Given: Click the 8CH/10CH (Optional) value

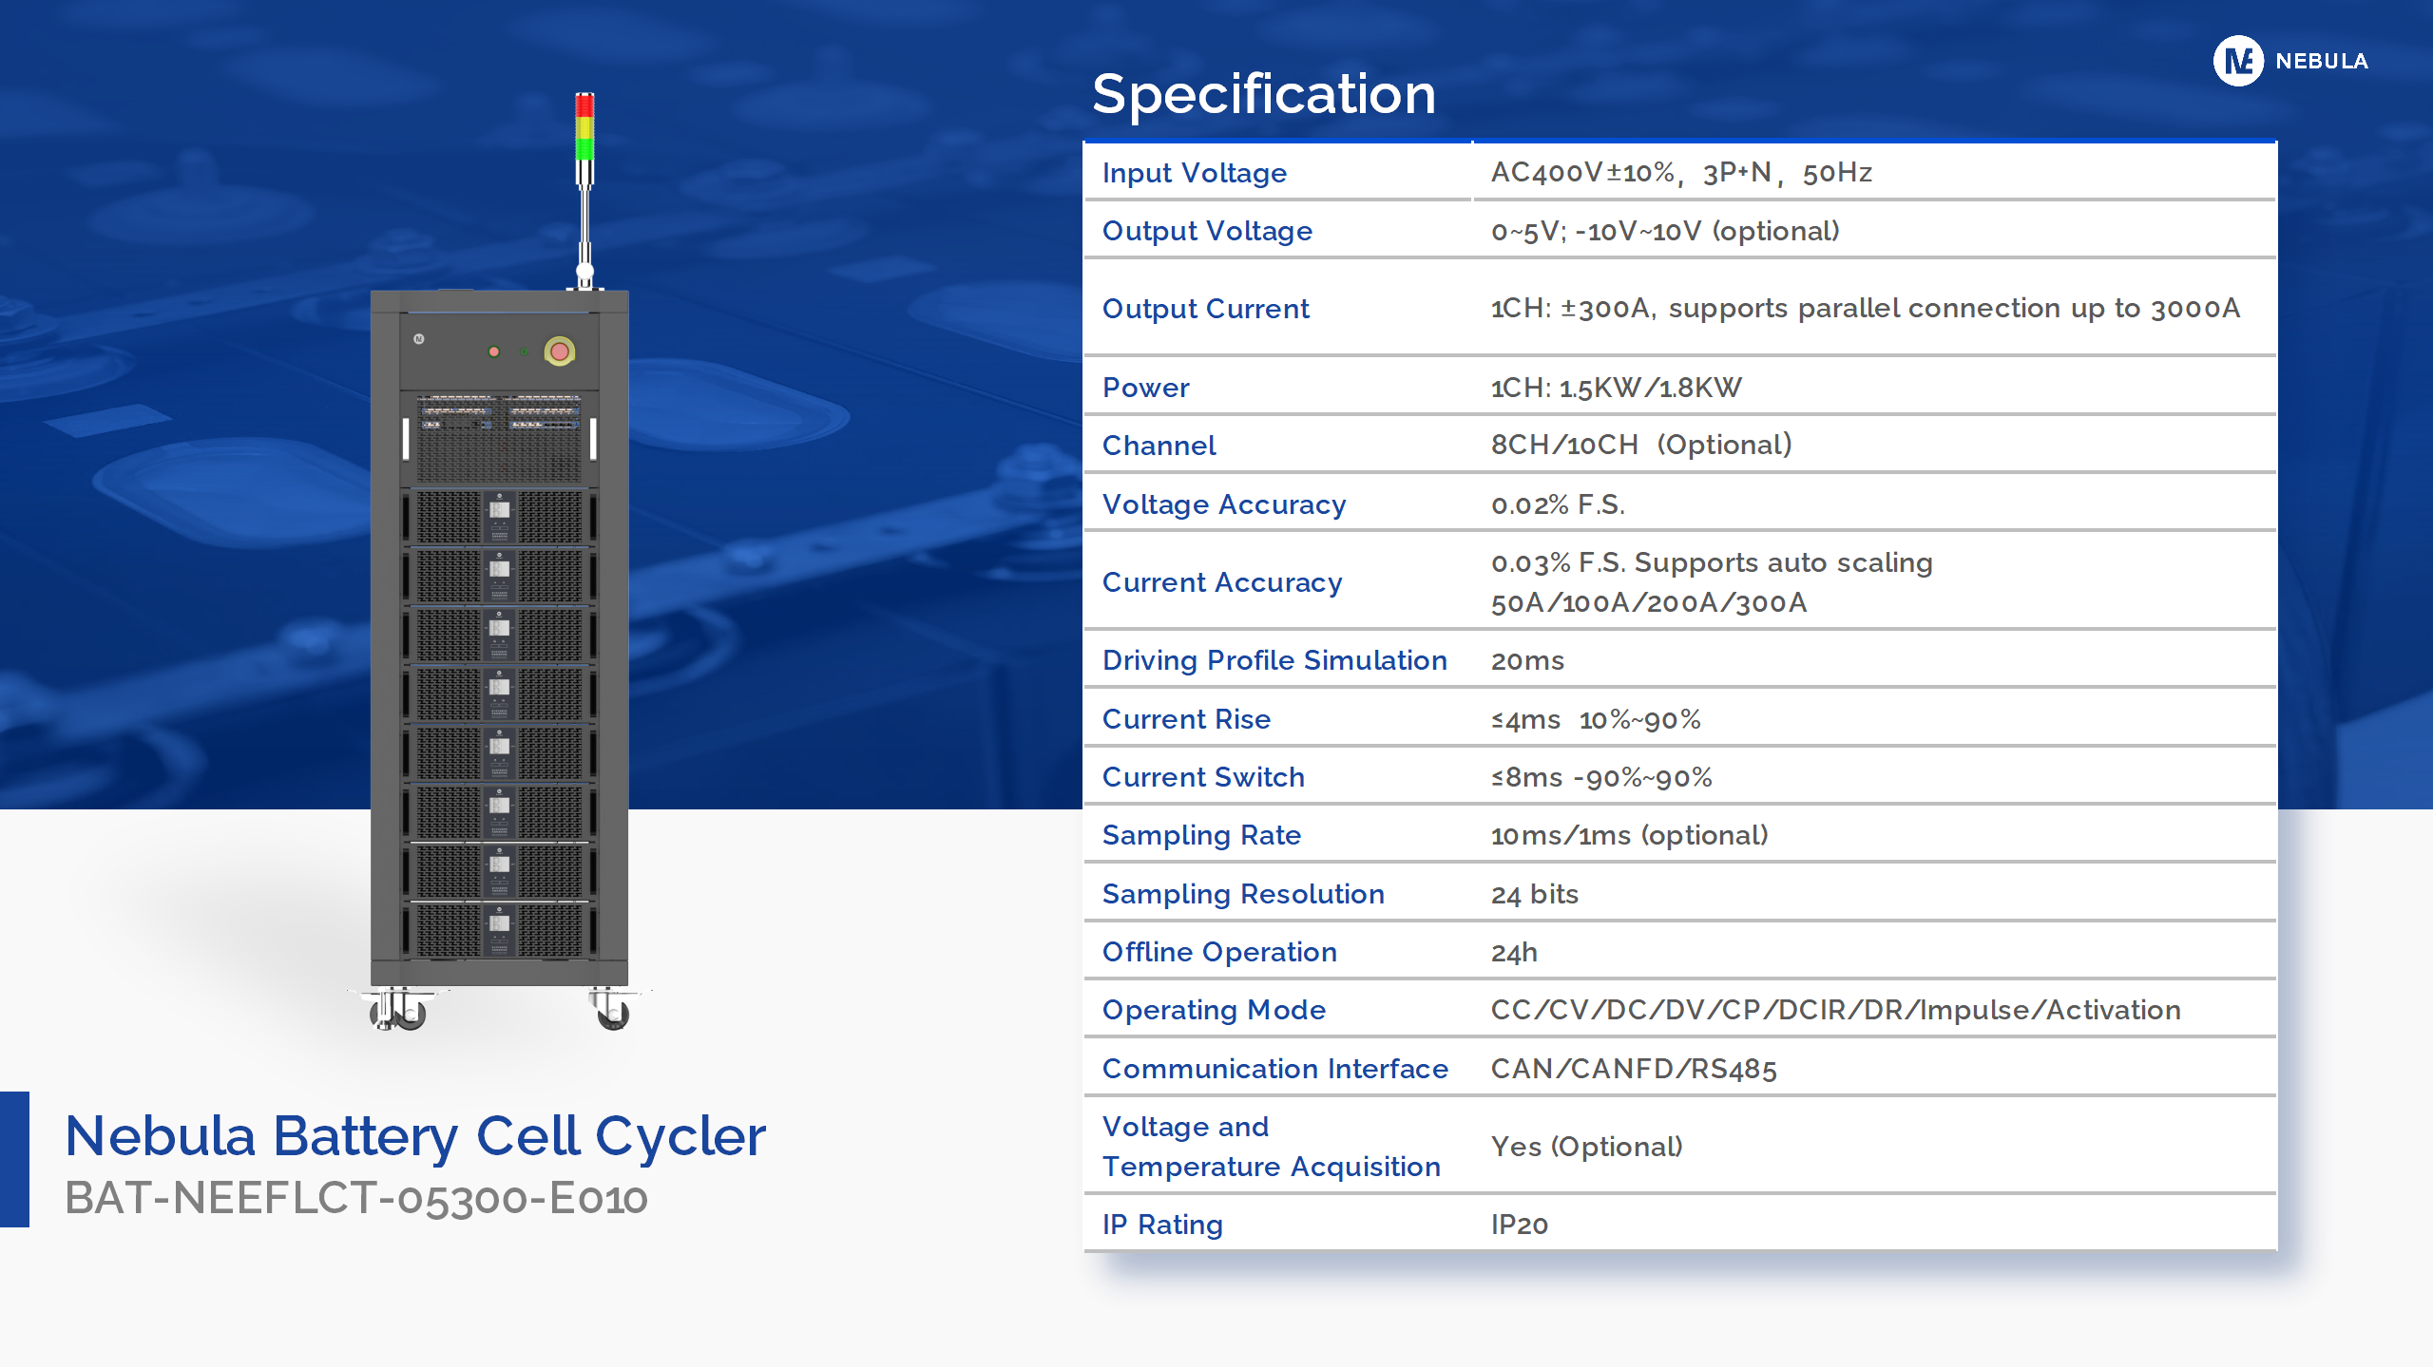Looking at the screenshot, I should point(1641,445).
